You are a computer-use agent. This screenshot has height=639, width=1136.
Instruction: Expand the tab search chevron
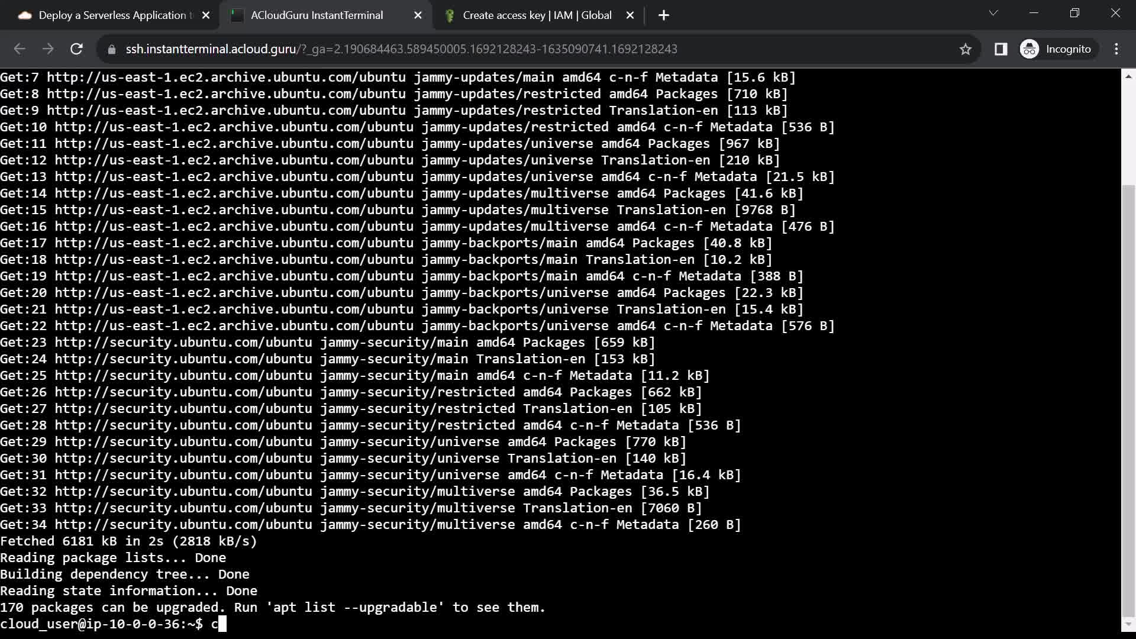[x=993, y=13]
